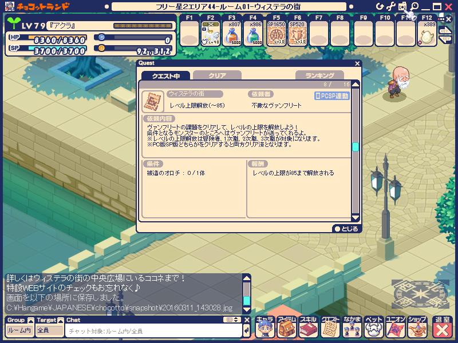Click the gold coin amount 92,312
Viewport: 458px width, 343px height.
(153, 51)
